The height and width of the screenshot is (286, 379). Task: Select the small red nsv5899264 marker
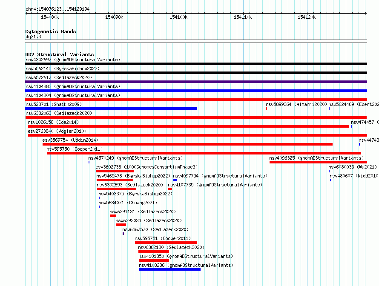pos(267,109)
